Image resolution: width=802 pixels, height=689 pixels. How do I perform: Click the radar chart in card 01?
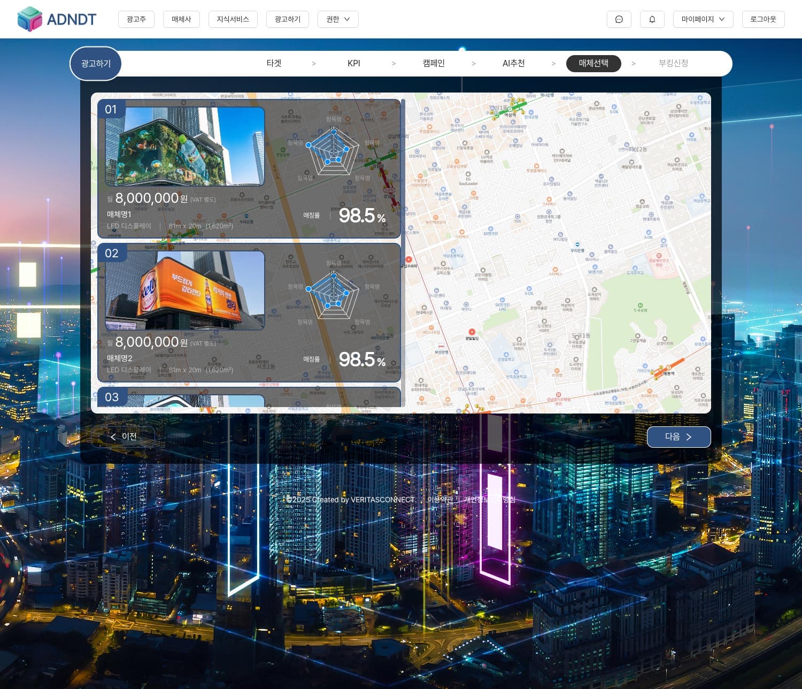(x=334, y=151)
